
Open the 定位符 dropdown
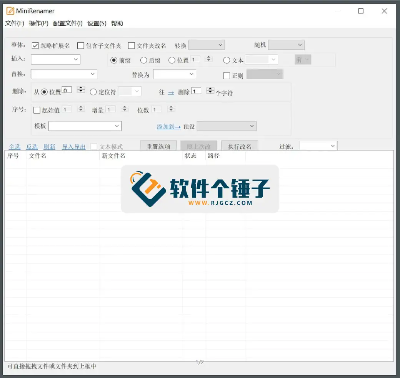pyautogui.click(x=130, y=91)
